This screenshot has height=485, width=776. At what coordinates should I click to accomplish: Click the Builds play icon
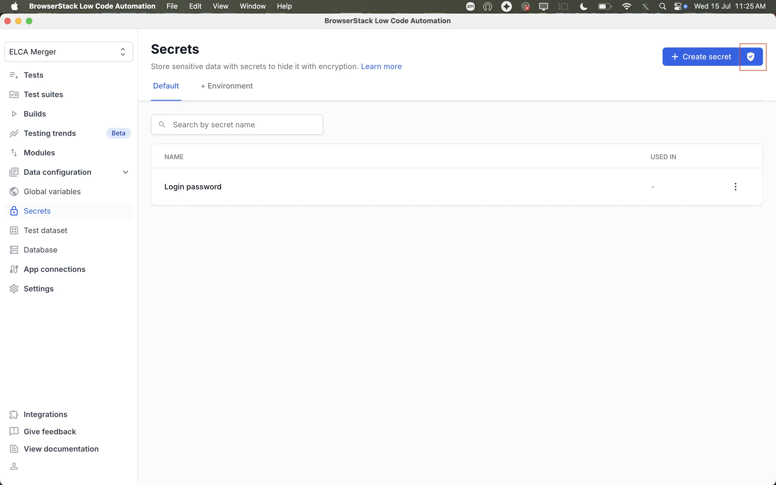14,114
